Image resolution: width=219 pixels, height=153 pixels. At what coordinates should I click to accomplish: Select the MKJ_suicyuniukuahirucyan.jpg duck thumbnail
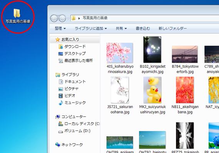click(152, 90)
